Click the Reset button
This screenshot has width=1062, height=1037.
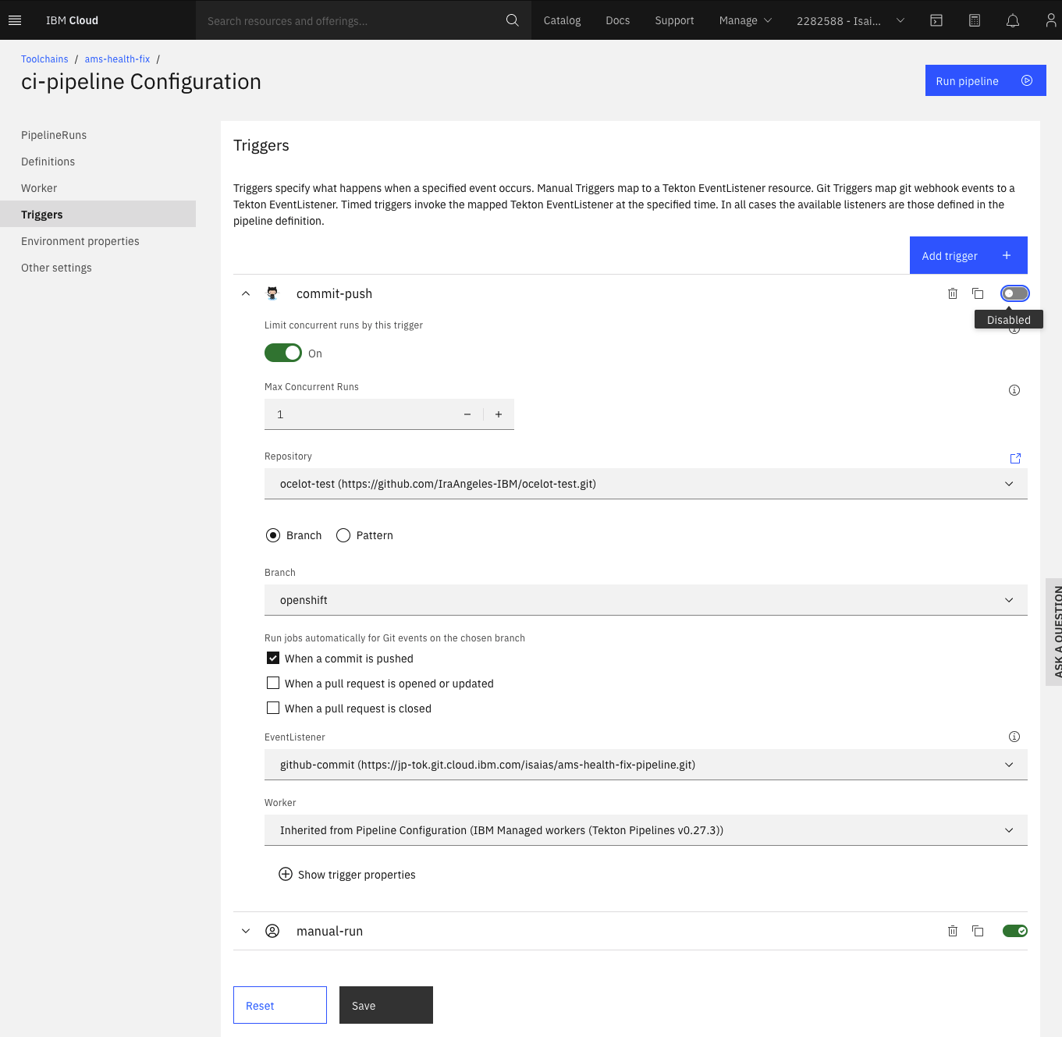[280, 1005]
